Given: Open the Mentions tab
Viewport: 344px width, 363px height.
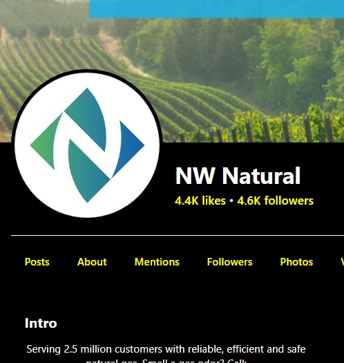Looking at the screenshot, I should coord(157,262).
